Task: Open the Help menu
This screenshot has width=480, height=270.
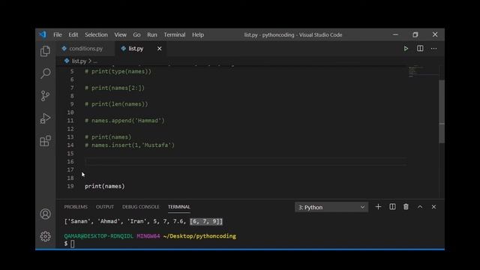Action: 198,34
